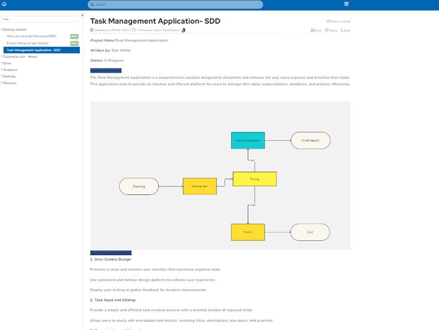Click the home icon in top bar
Viewport: 439px width, 330px height.
click(x=4, y=4)
